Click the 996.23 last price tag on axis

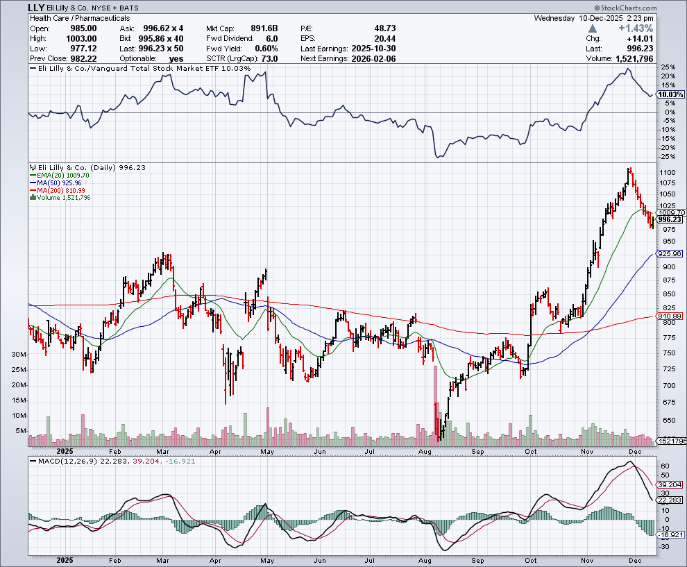pos(670,219)
